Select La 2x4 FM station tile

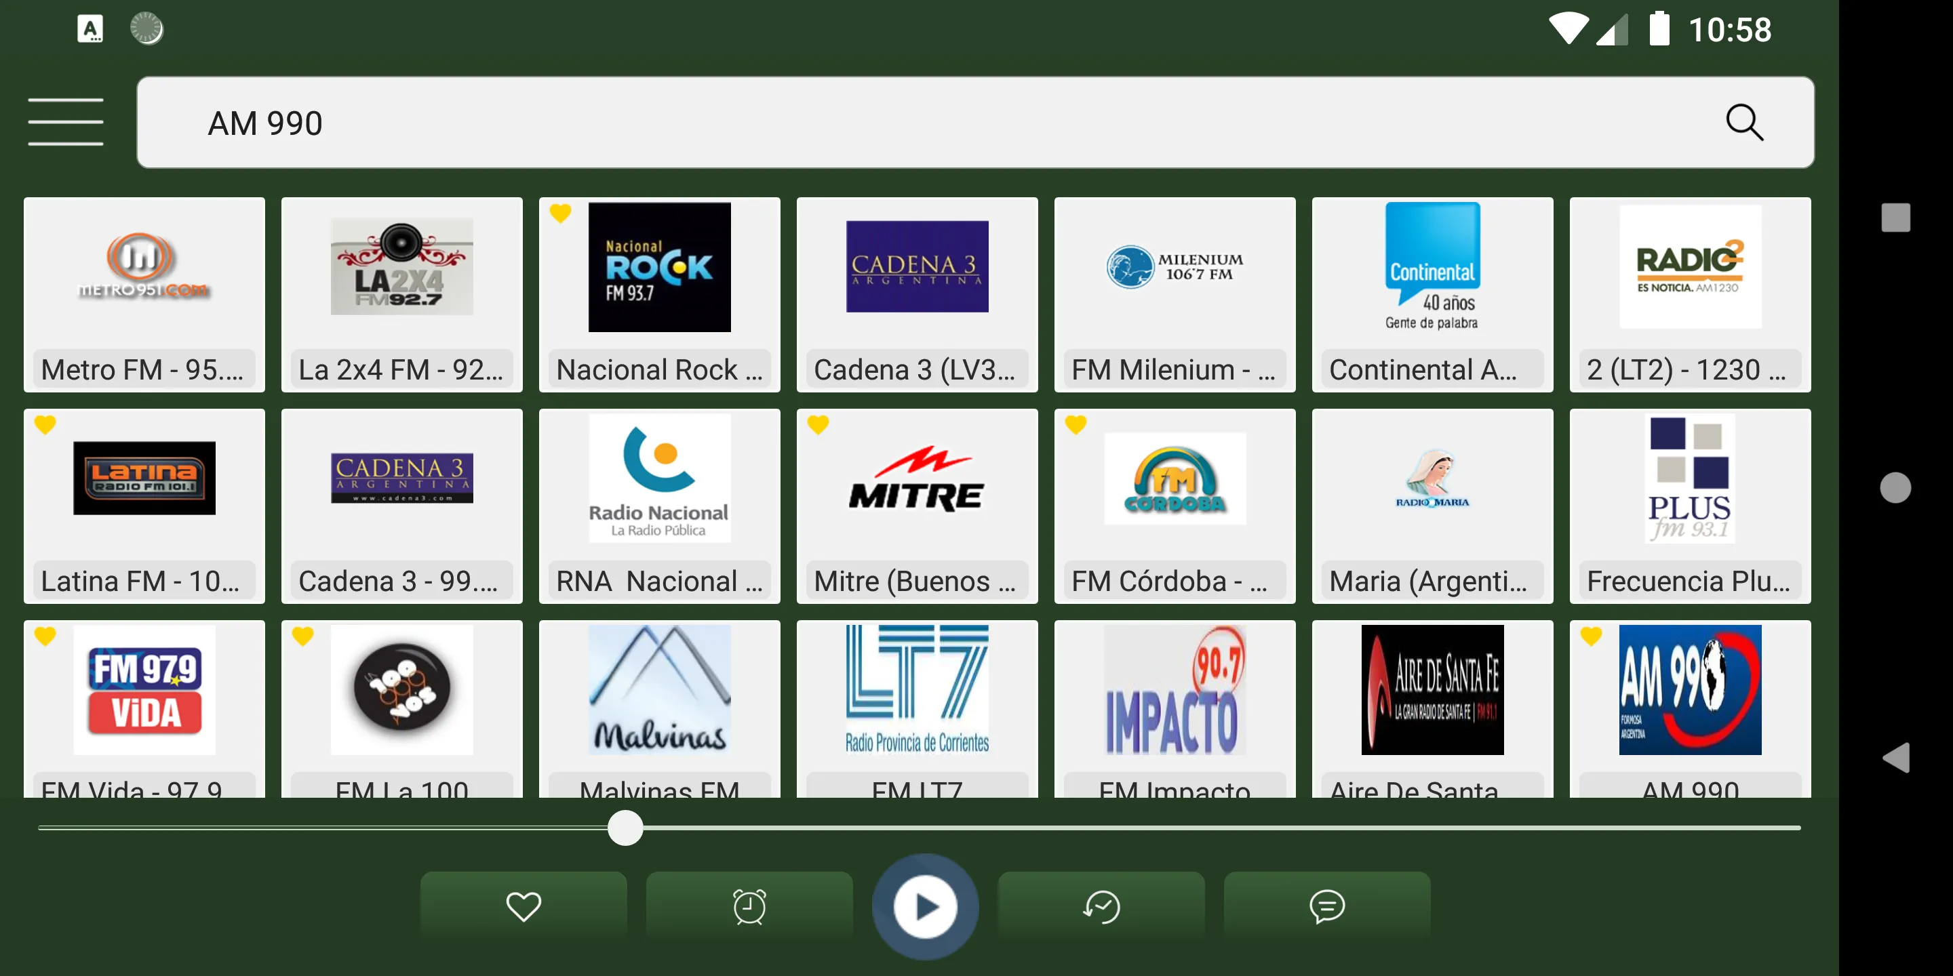(402, 295)
